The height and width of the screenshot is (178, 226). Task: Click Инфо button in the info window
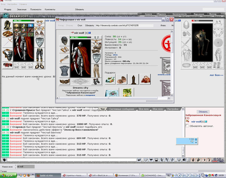click(x=163, y=26)
